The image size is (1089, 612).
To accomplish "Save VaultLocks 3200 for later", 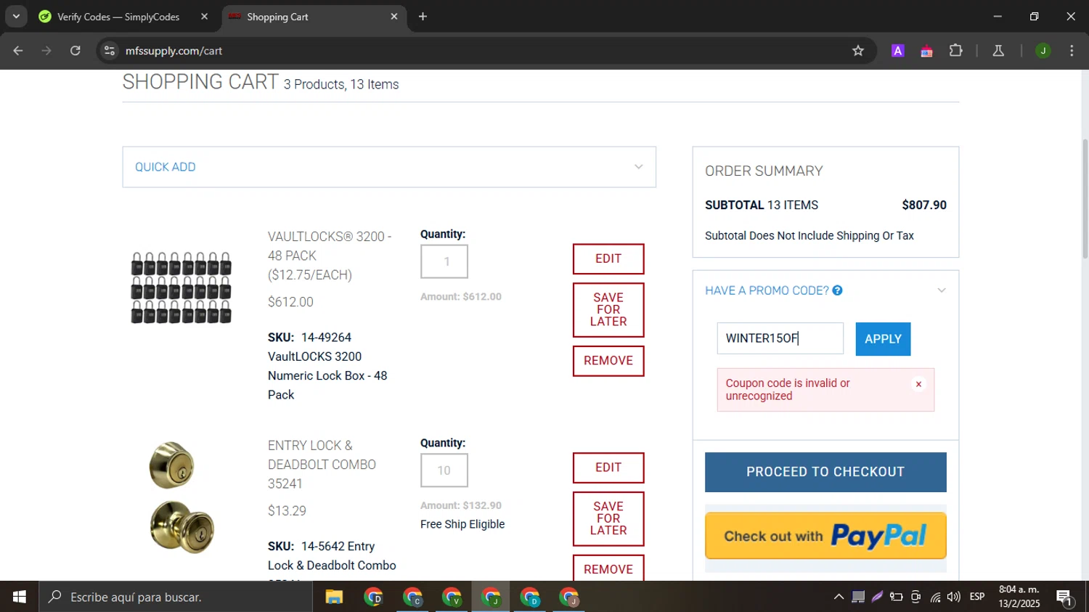I will (608, 310).
